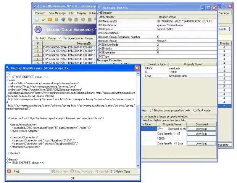Select the JMSDeliverMode row

click(157, 45)
